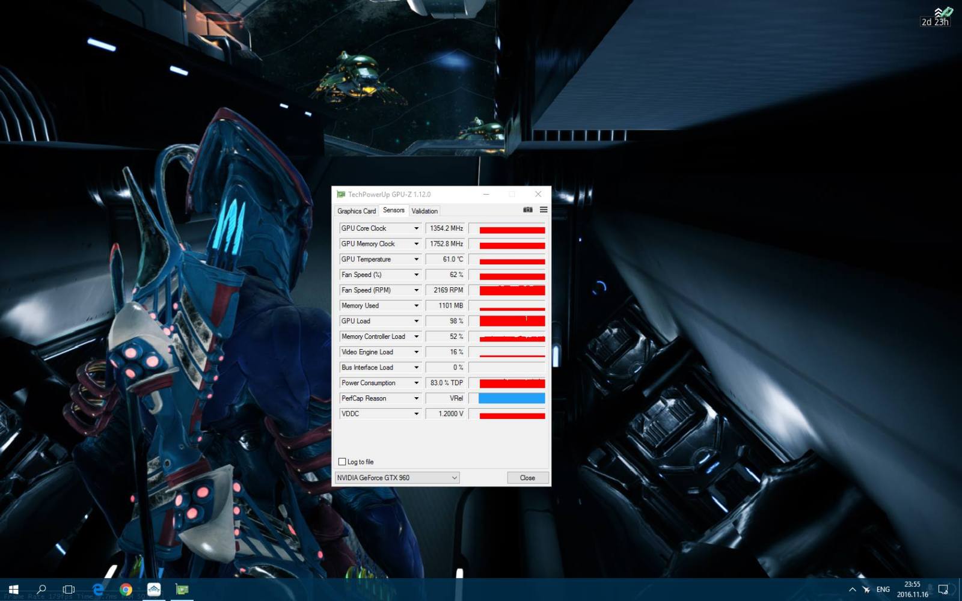Open the notification Action Center icon
Screen dimensions: 962x601
click(943, 590)
